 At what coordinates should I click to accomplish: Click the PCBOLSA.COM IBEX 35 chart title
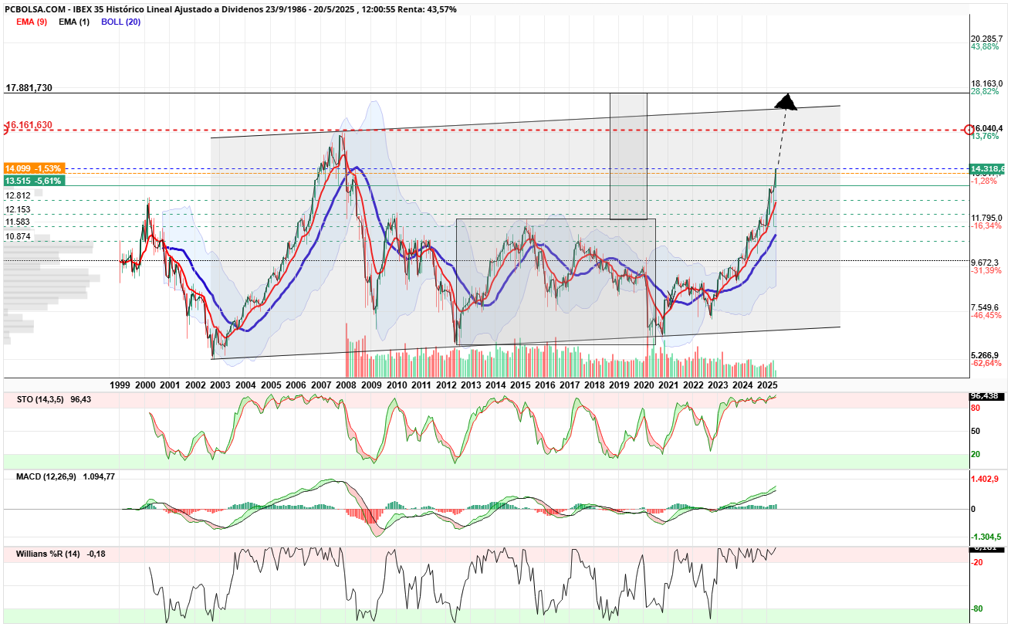click(230, 9)
